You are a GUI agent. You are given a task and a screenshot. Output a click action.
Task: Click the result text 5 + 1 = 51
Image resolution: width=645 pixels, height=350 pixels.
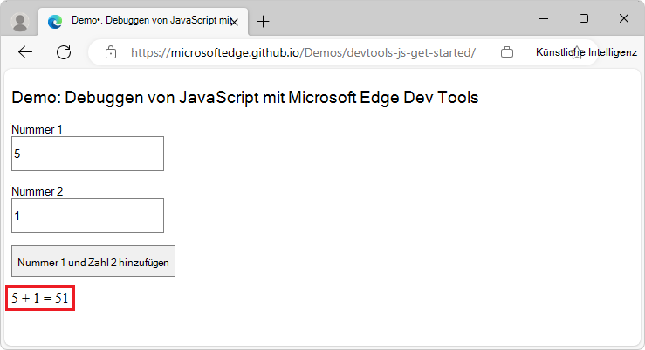click(x=40, y=299)
